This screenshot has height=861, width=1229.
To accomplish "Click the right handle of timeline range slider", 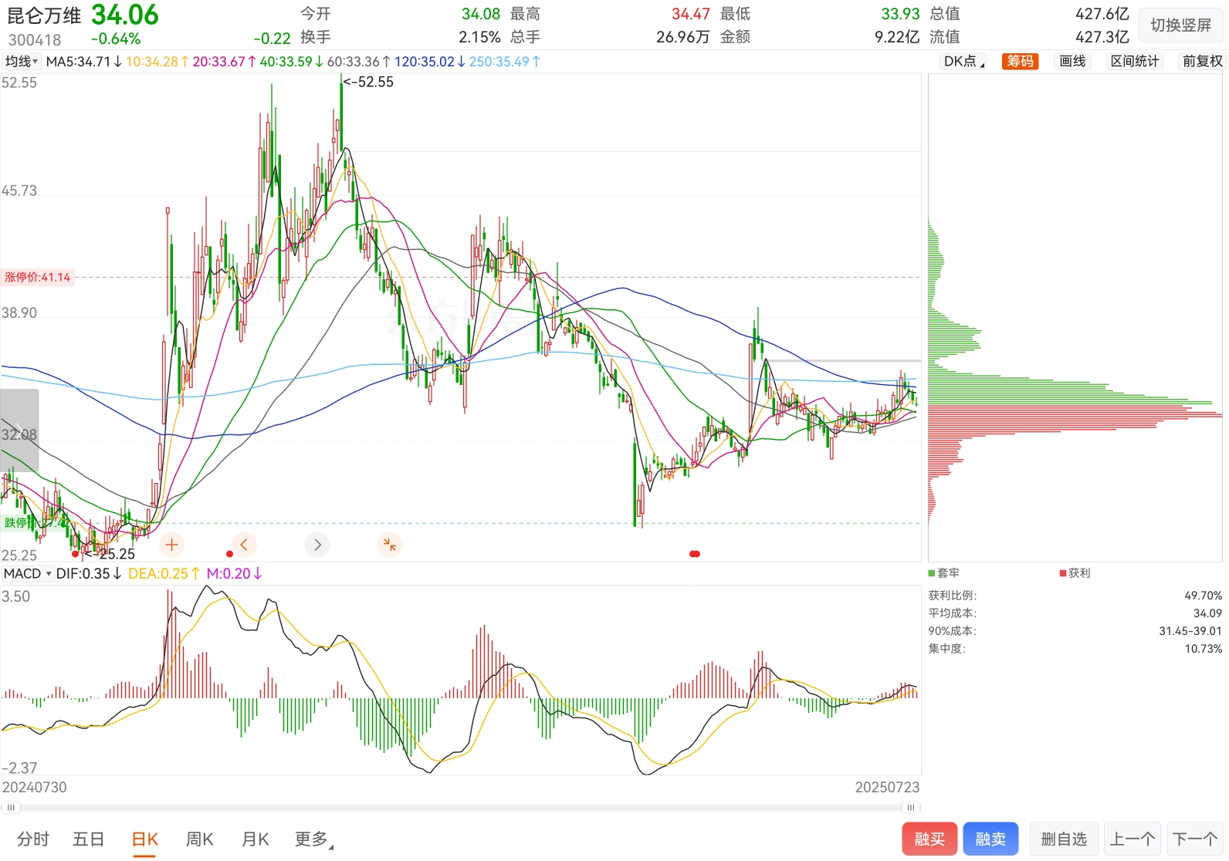I will (911, 808).
